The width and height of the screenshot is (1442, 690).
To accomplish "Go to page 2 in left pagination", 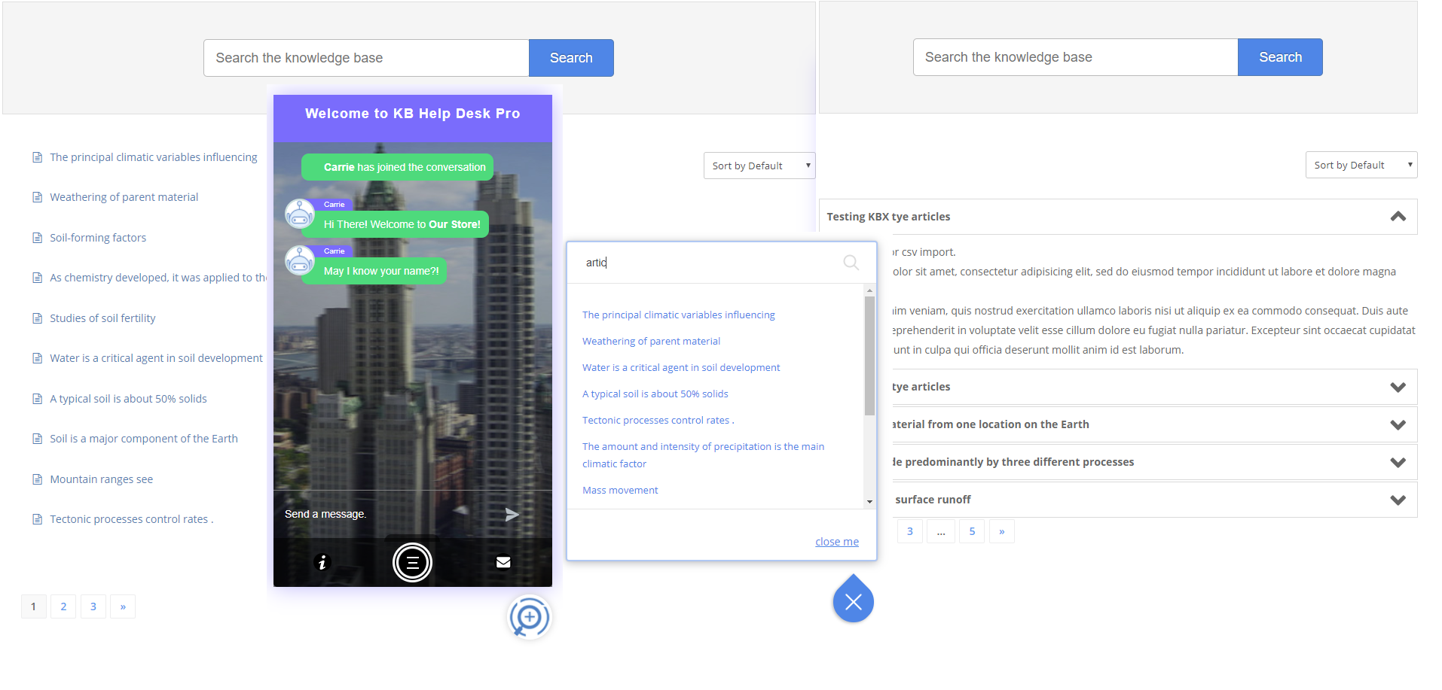I will pyautogui.click(x=63, y=606).
